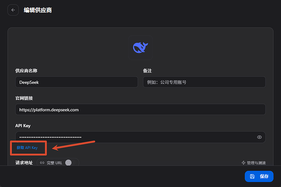The image size is (281, 187).
Task: Click the API Key label text
Action: coord(23,126)
